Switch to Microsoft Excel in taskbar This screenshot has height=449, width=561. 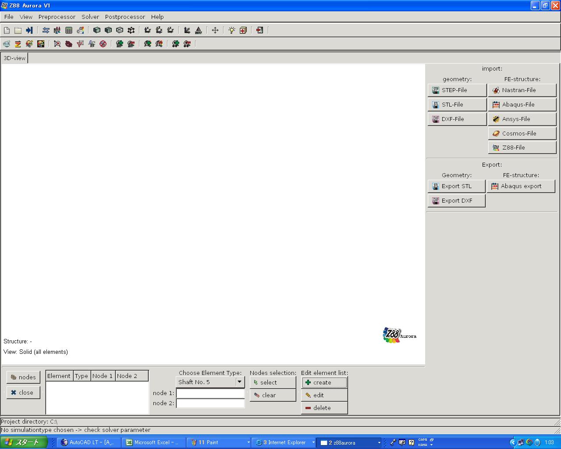coord(153,442)
